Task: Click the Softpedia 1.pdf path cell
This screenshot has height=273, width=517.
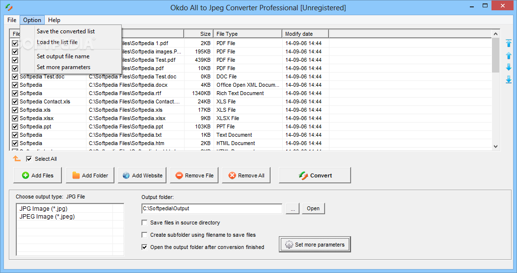Action: pos(153,43)
